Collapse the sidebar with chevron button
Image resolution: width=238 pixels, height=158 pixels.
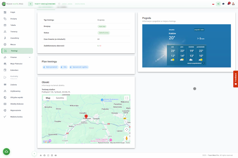[x=34, y=154]
